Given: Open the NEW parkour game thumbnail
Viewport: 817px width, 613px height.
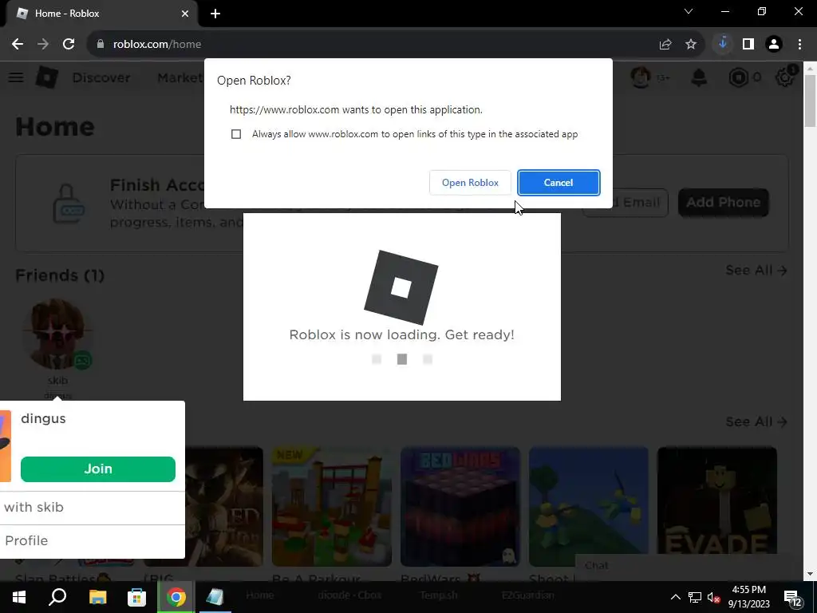Looking at the screenshot, I should click(x=331, y=506).
